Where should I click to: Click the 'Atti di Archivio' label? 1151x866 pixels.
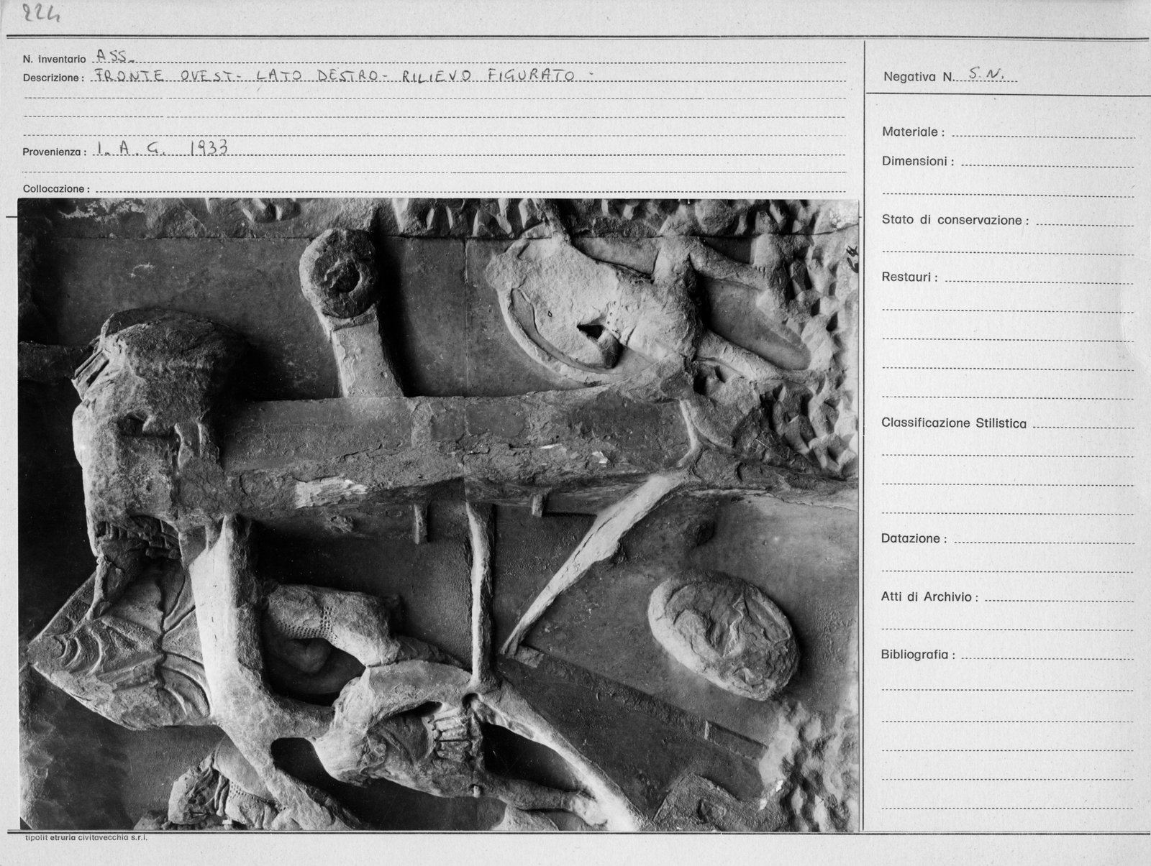(x=929, y=596)
